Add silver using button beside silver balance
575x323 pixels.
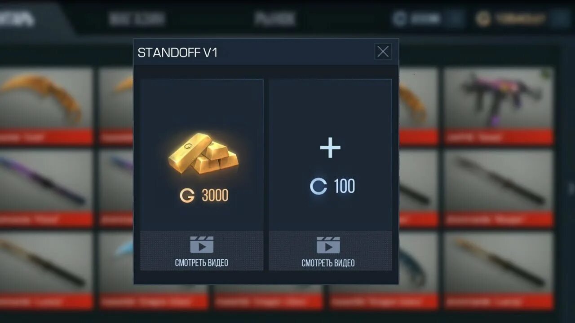[x=456, y=19]
